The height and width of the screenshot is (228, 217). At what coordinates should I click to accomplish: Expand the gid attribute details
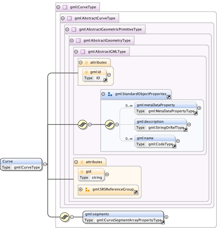point(107,175)
